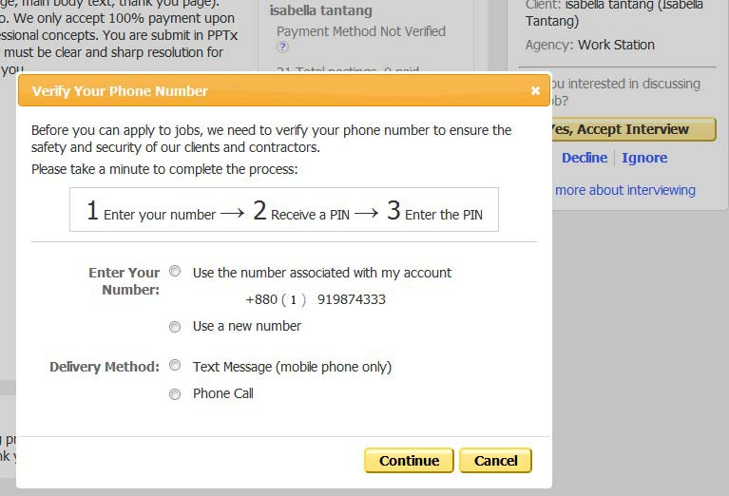Choose Text Message delivery method
729x496 pixels.
point(175,366)
